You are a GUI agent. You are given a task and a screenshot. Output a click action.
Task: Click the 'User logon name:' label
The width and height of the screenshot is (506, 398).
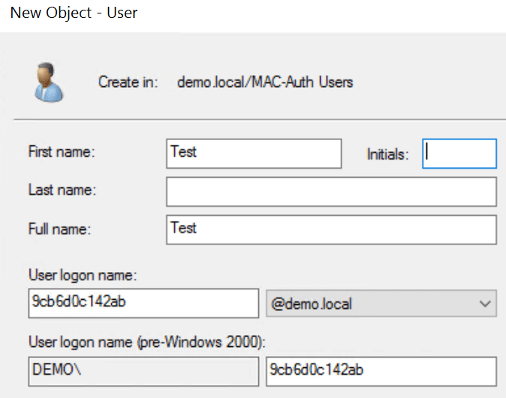pyautogui.click(x=83, y=276)
